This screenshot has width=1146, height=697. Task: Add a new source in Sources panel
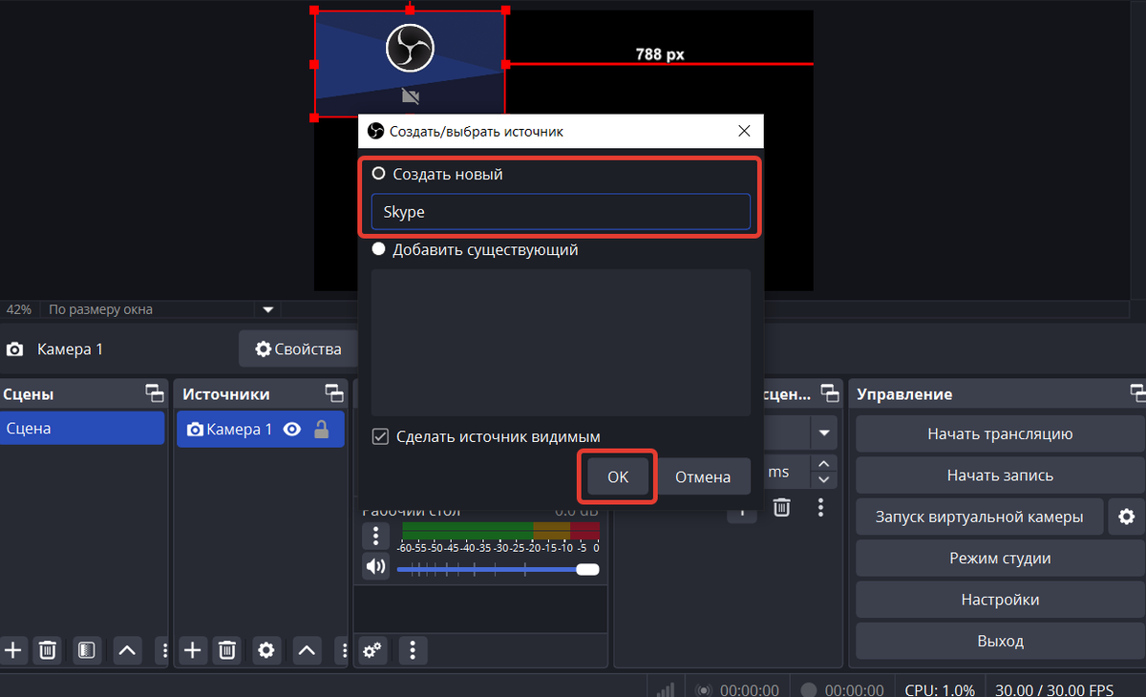coord(193,650)
